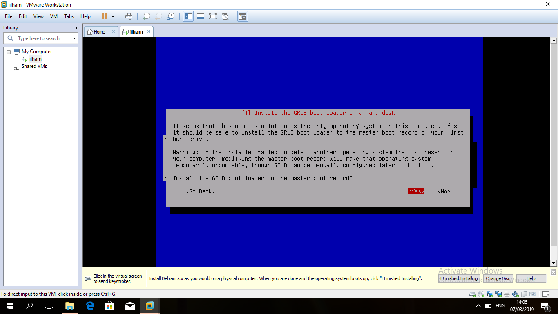The image size is (558, 314).
Task: Click the I Finished Installing button
Action: [x=459, y=278]
